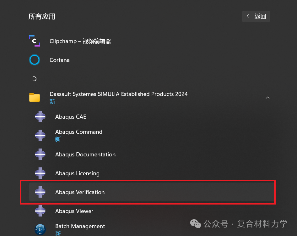Click the Abaqus Viewer icon
The width and height of the screenshot is (297, 236).
coord(40,211)
